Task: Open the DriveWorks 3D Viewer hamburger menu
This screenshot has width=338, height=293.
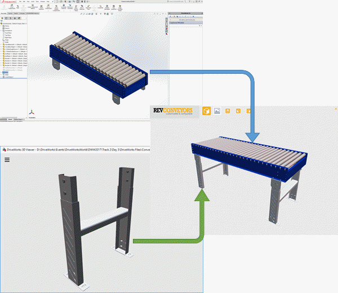Action: [7, 159]
